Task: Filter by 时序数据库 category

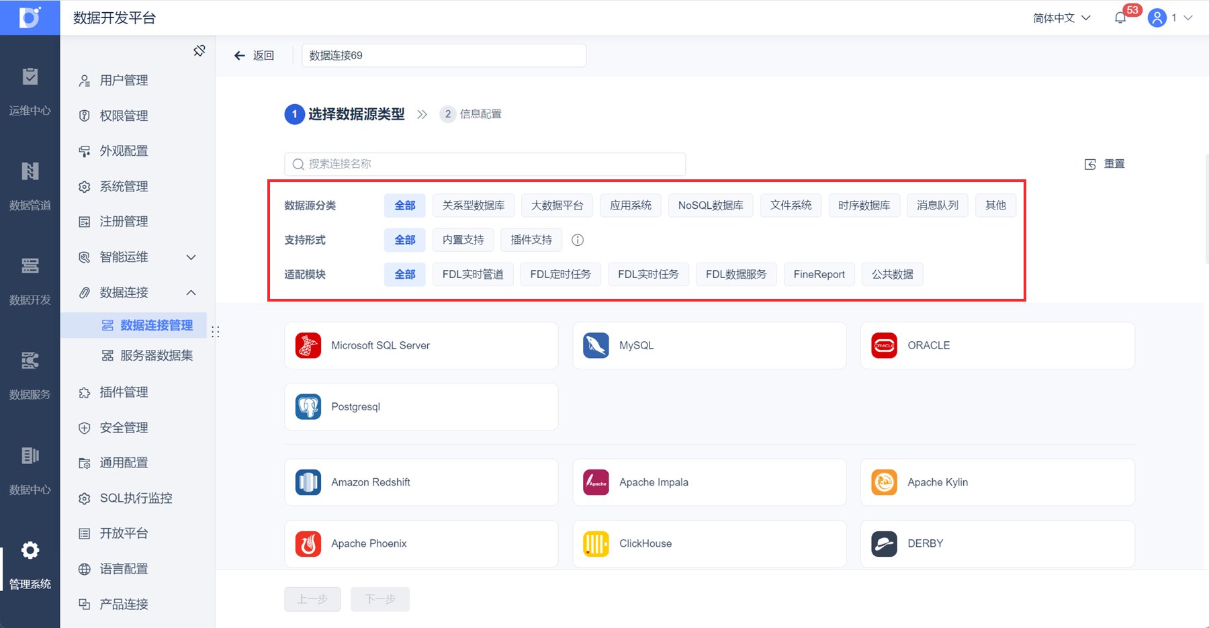Action: tap(864, 206)
